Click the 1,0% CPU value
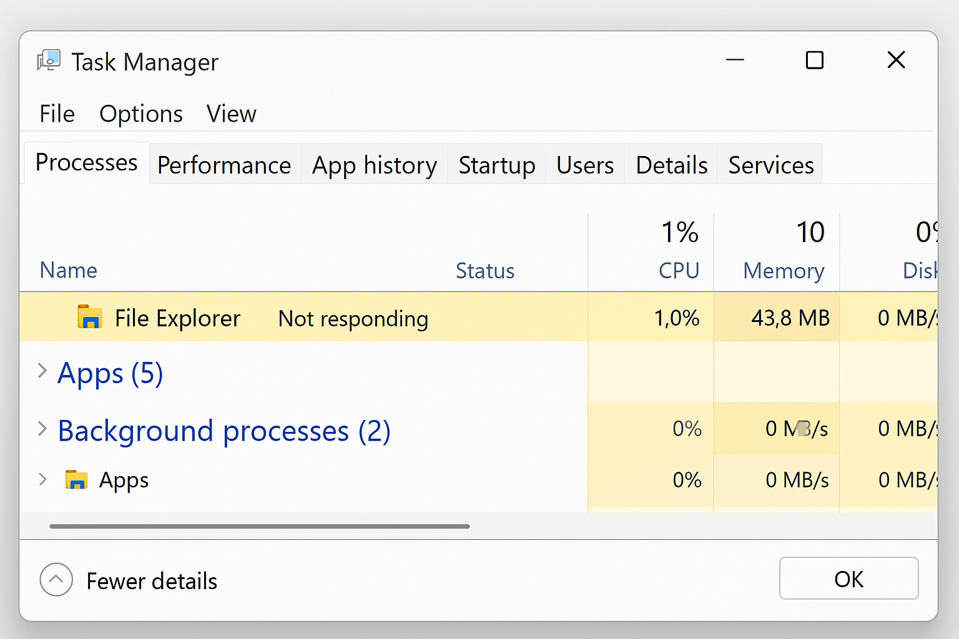Image resolution: width=959 pixels, height=639 pixels. pyautogui.click(x=677, y=318)
